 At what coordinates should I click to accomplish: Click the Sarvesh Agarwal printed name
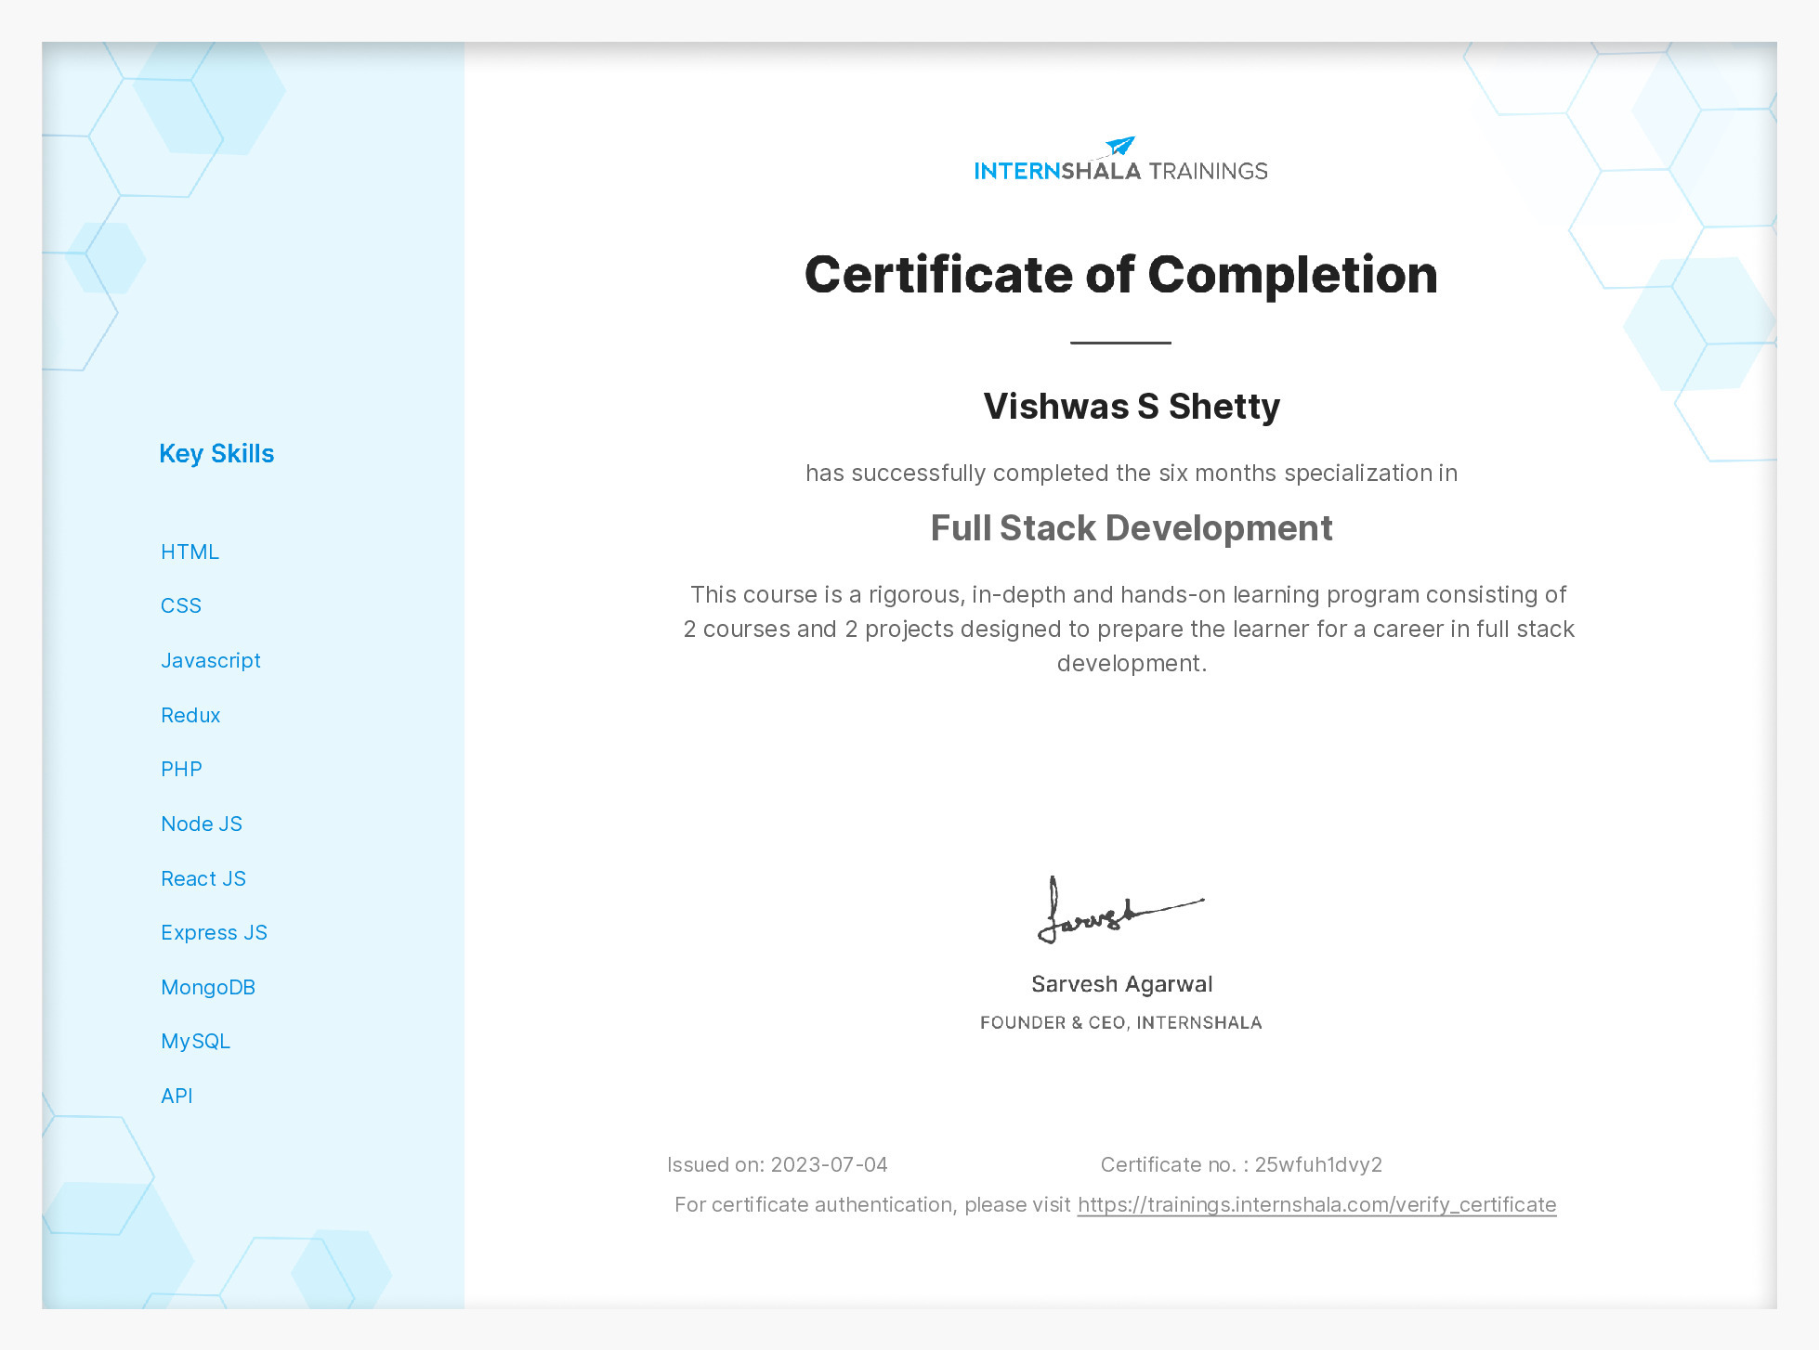click(1121, 984)
